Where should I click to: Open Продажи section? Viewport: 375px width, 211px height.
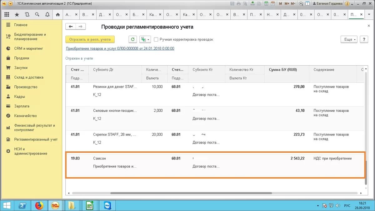(x=22, y=58)
